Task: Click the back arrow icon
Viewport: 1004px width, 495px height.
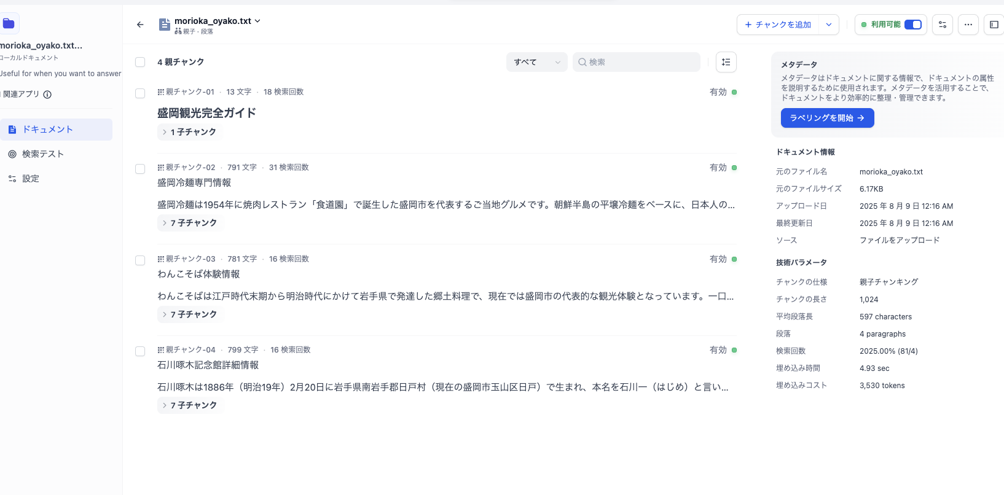Action: (140, 25)
